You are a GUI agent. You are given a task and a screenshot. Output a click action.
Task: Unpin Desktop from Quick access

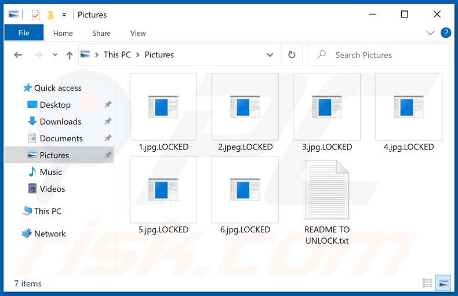pyautogui.click(x=108, y=105)
